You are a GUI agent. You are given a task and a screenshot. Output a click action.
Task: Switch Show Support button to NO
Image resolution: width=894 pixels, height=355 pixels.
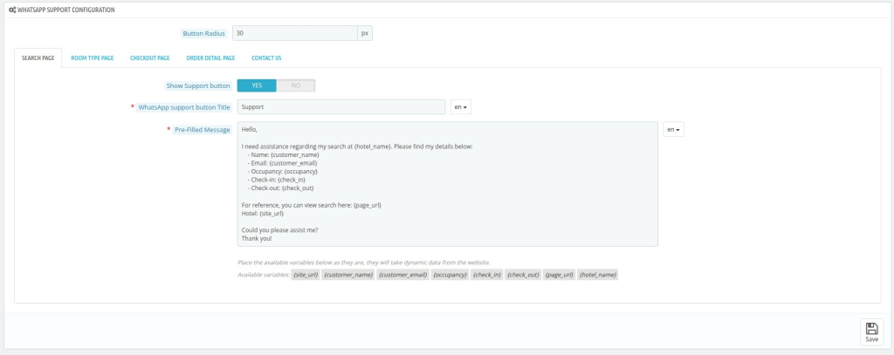pyautogui.click(x=295, y=85)
